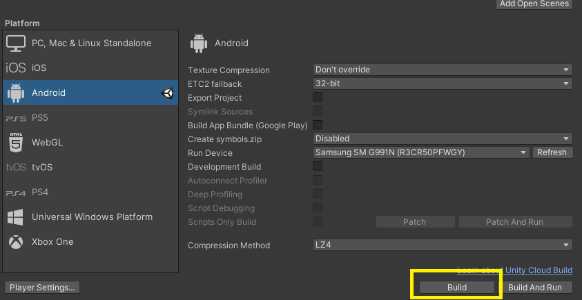Click the Compression Method label
582x300 pixels.
[x=229, y=245]
